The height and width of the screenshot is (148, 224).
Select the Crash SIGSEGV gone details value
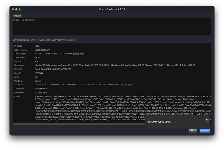[43, 50]
